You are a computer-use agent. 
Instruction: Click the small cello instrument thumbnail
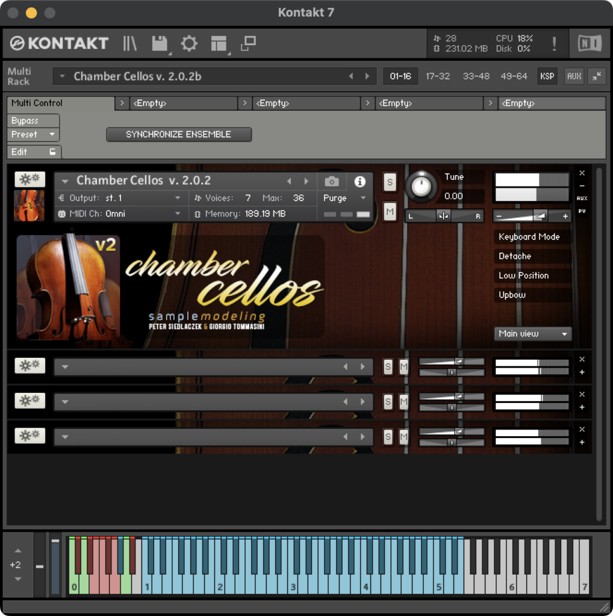click(29, 206)
